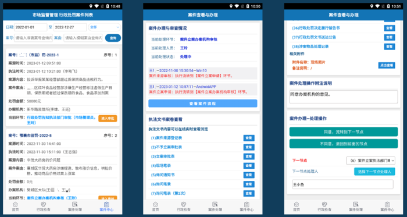Open the (3)立案审批表 document link
The image size is (407, 217).
pyautogui.click(x=162, y=156)
